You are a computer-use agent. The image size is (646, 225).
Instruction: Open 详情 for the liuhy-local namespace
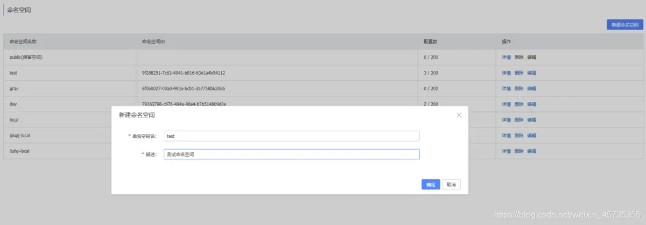pyautogui.click(x=506, y=151)
